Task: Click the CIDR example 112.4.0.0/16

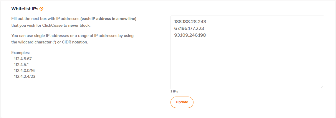Action: [24, 70]
